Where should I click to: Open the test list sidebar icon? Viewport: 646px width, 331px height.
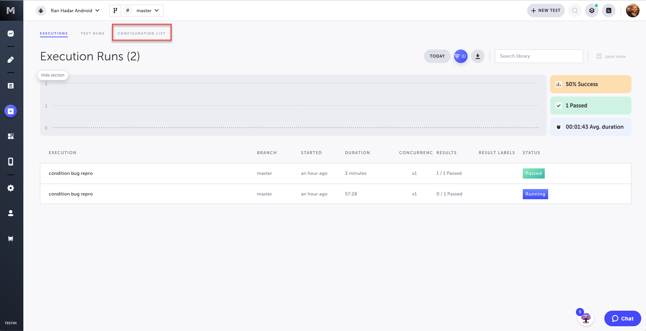[11, 86]
